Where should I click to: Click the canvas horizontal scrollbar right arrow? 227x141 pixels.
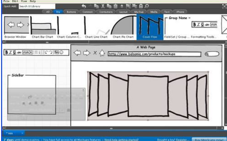(222, 128)
